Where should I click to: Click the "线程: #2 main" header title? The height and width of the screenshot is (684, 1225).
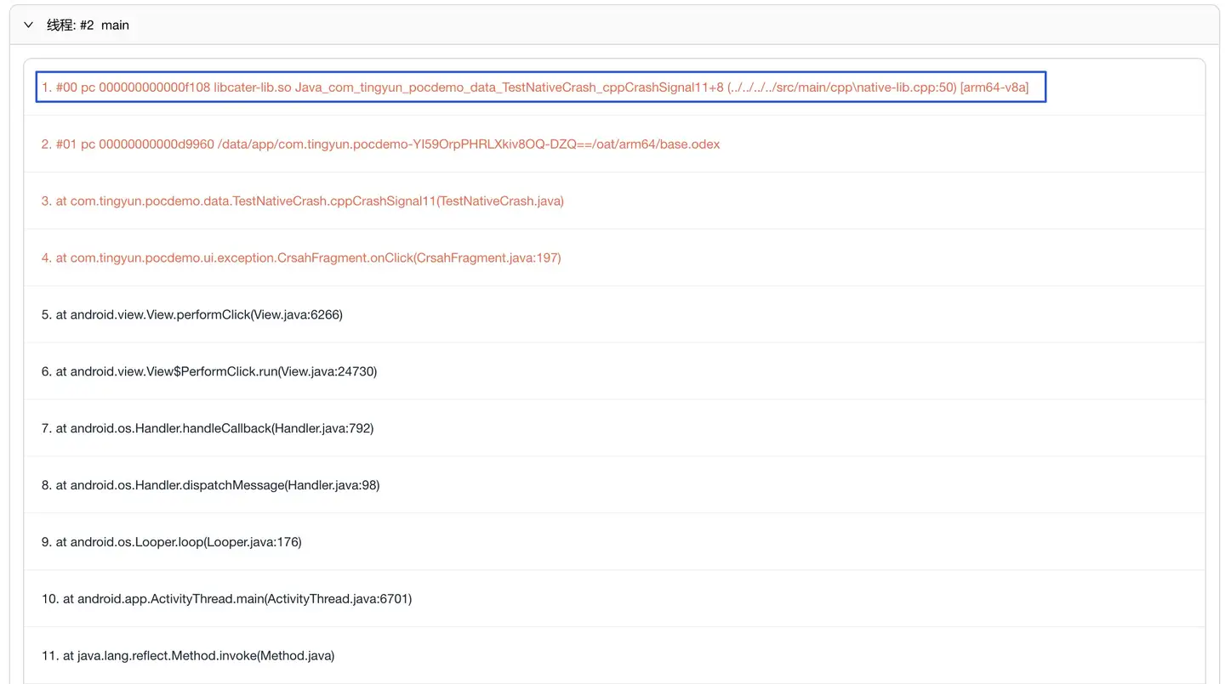(88, 25)
